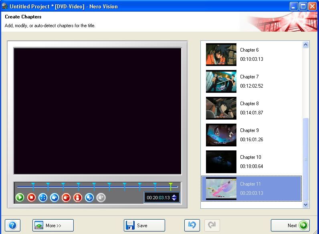Click the 00:18:00.64 timestamp
Image resolution: width=319 pixels, height=234 pixels.
point(251,166)
